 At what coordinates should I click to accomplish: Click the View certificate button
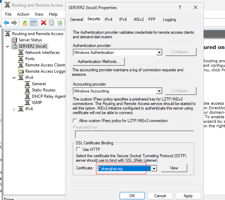174,168
